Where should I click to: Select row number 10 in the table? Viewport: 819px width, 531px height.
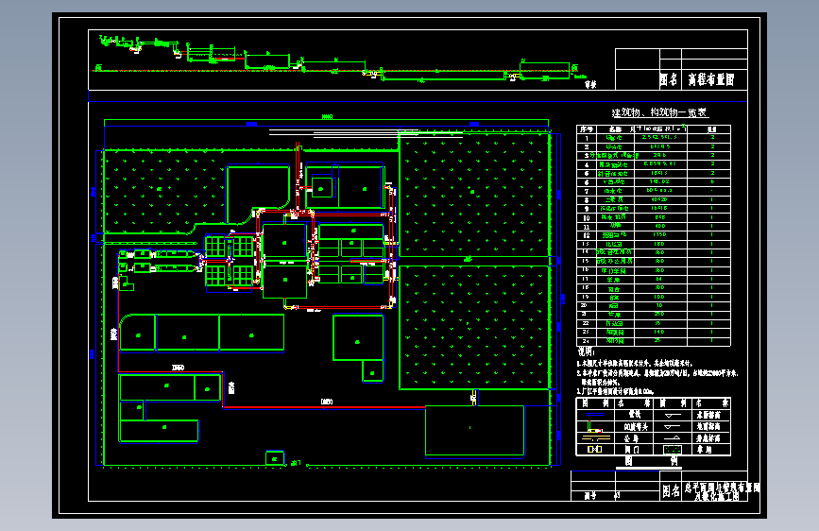[x=587, y=218]
